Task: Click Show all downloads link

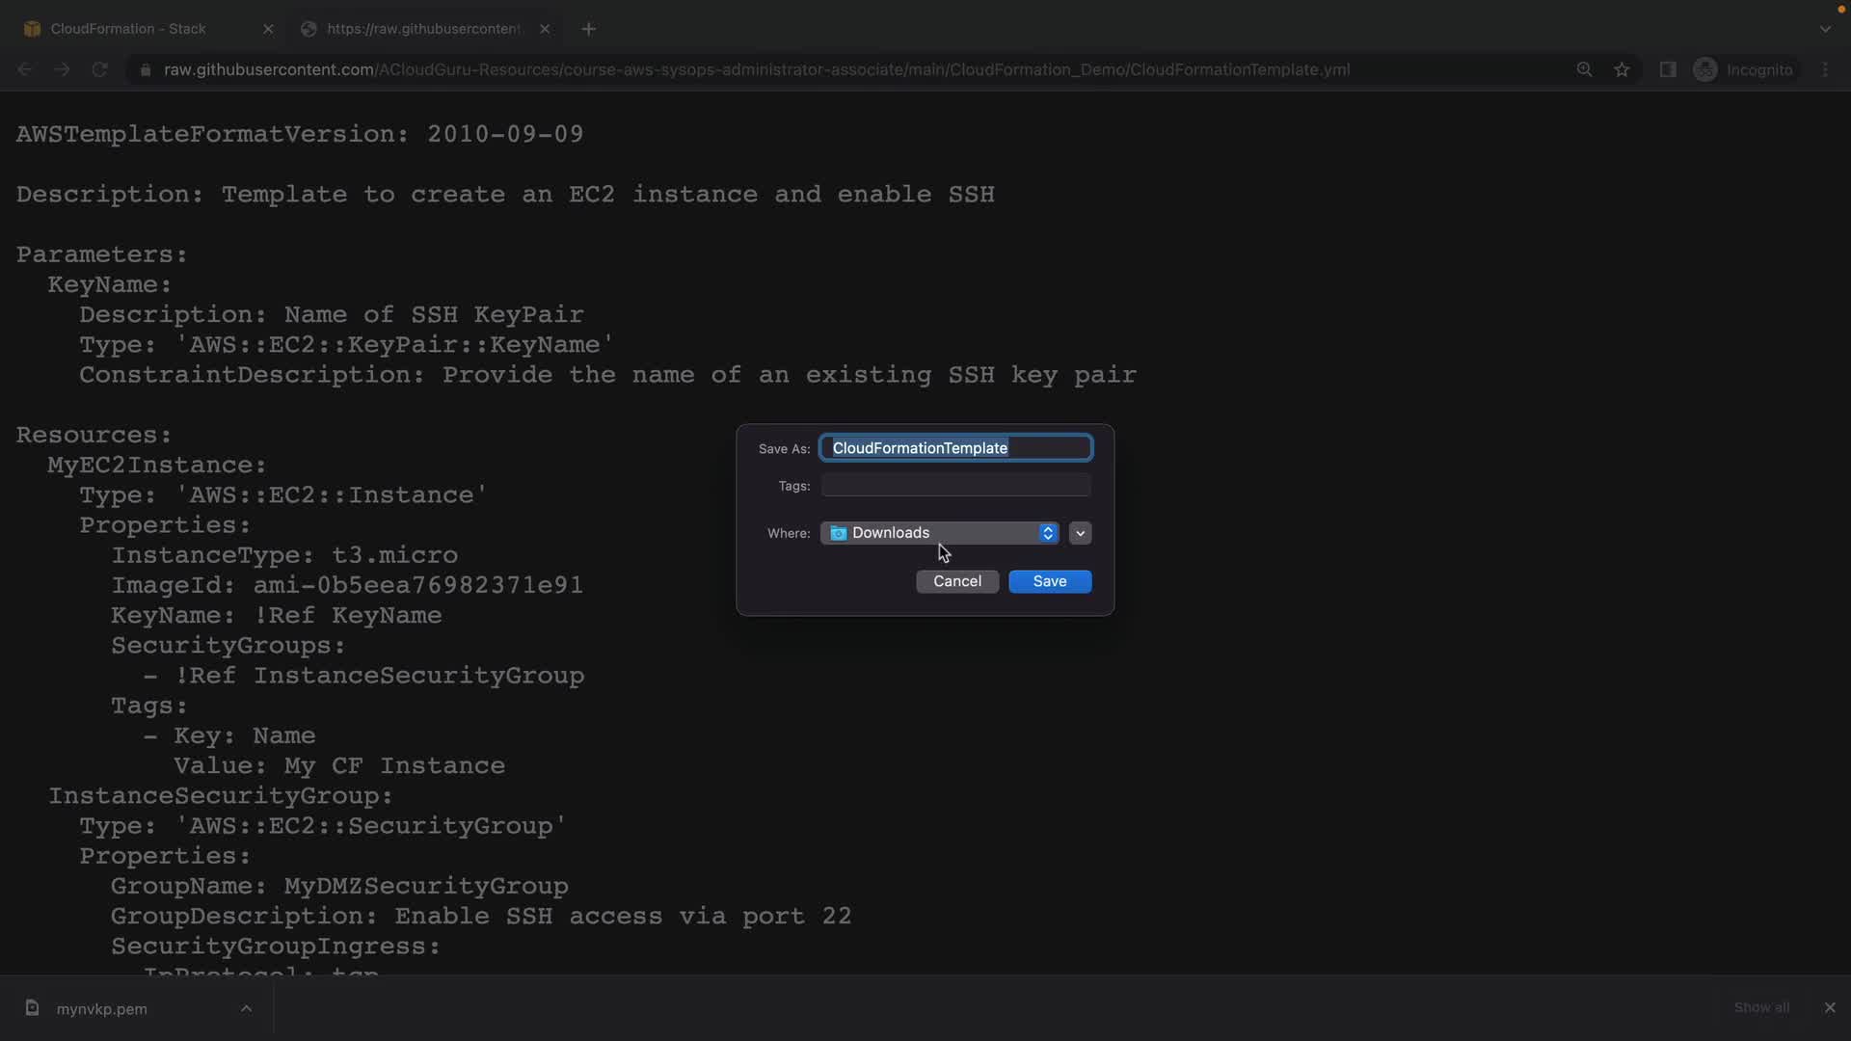Action: (1761, 1007)
